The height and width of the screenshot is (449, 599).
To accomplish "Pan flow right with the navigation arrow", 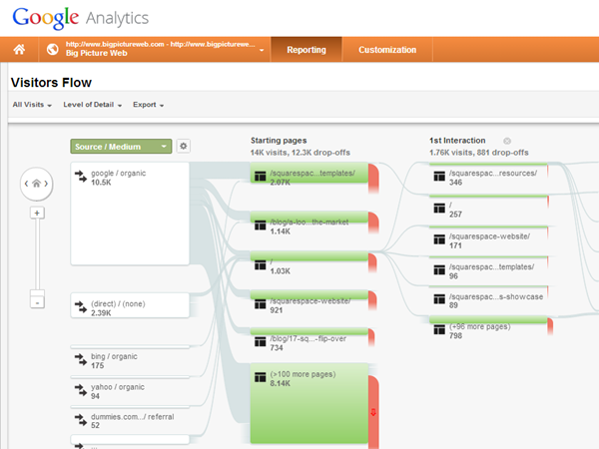I will click(x=46, y=184).
